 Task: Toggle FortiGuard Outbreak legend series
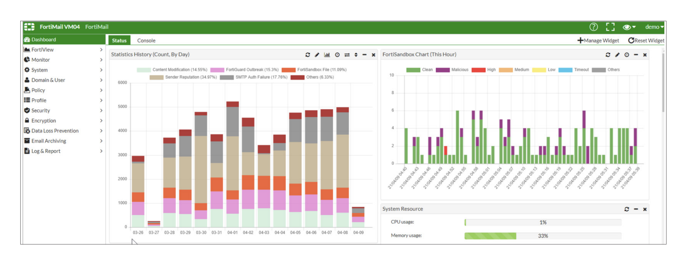point(244,70)
